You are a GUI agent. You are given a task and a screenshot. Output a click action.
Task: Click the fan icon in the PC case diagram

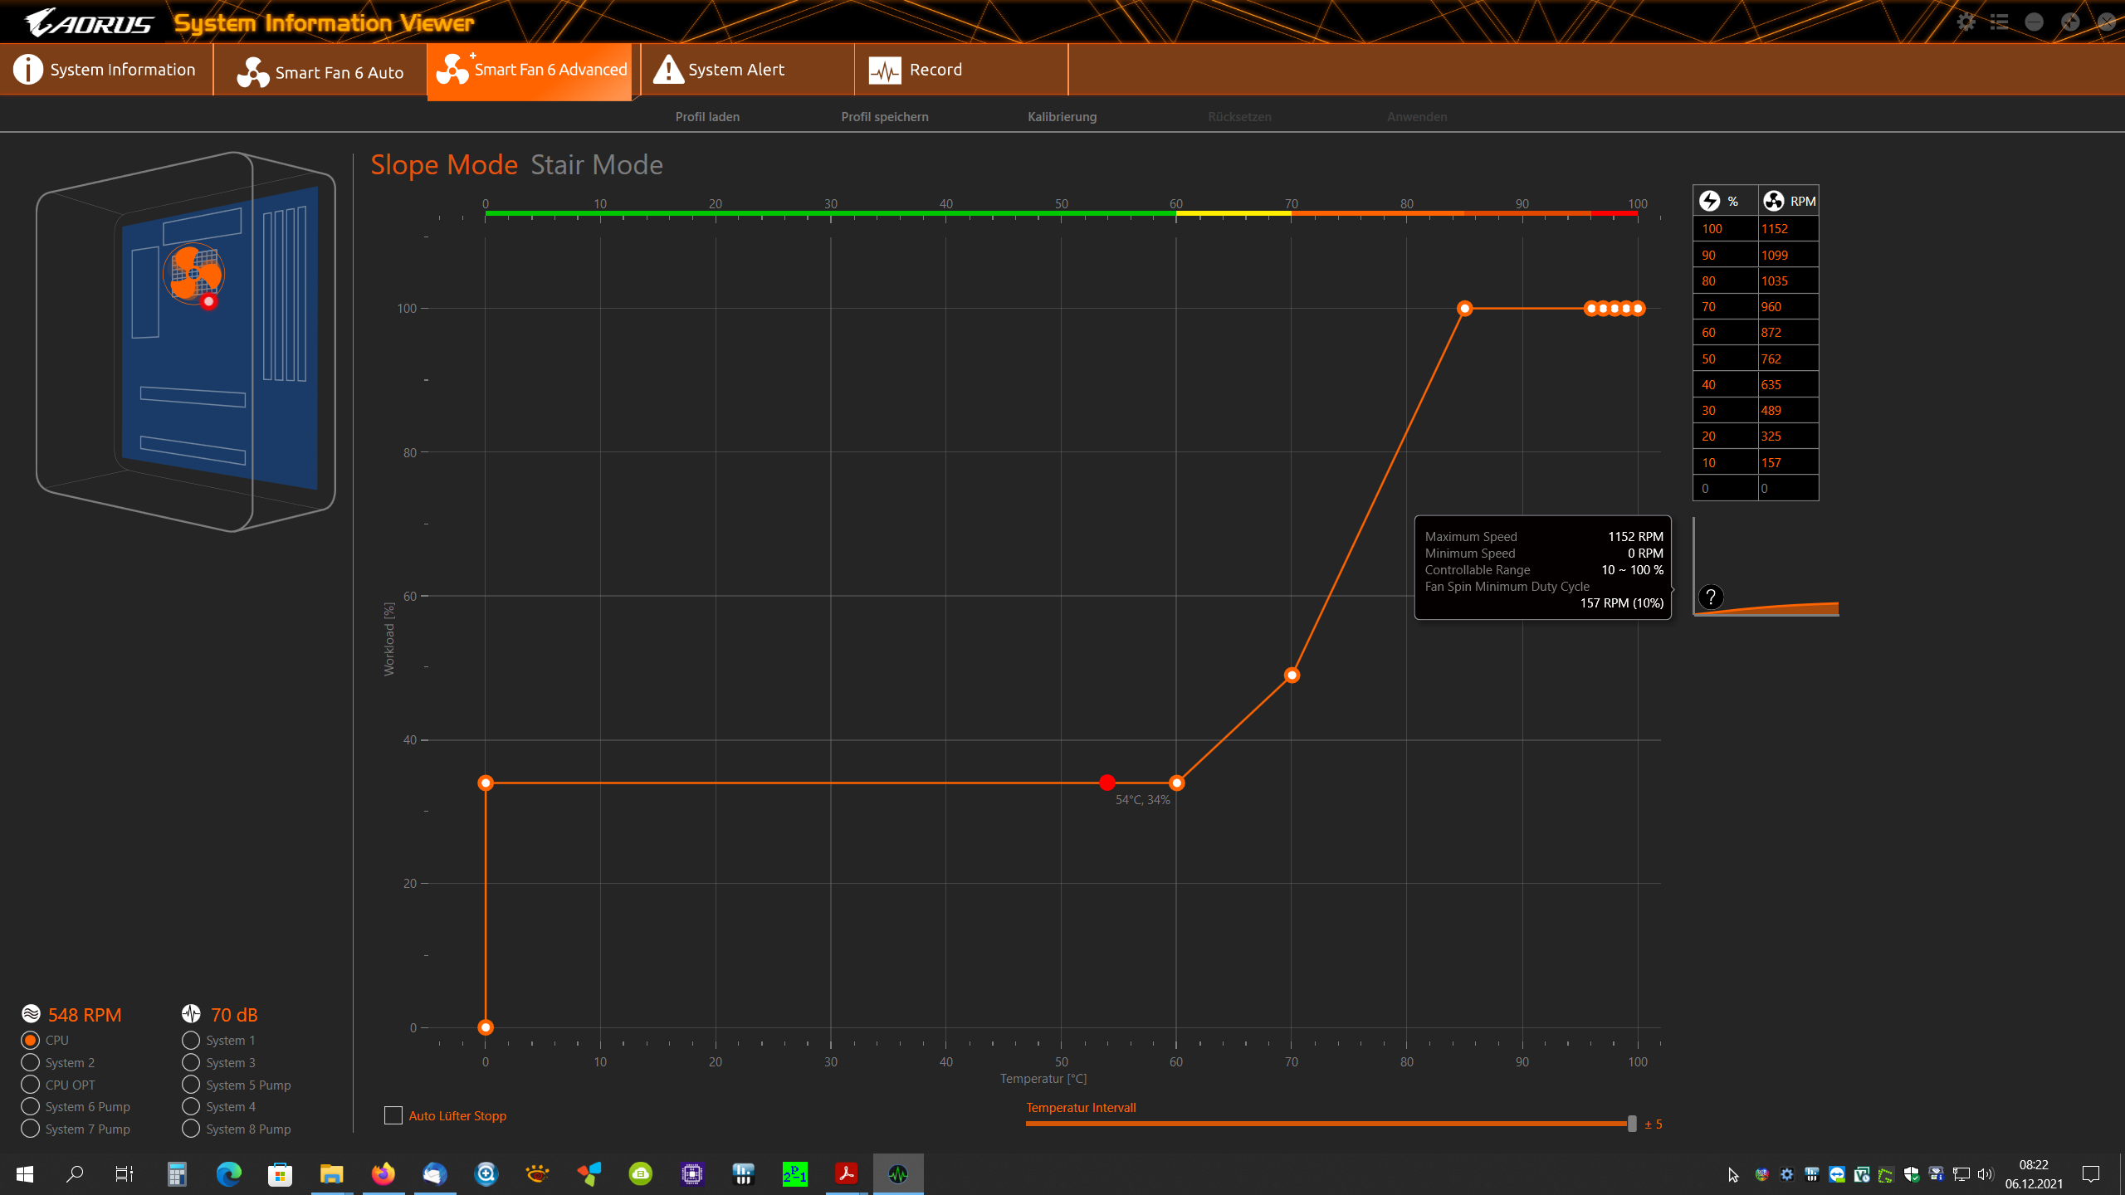click(x=194, y=274)
